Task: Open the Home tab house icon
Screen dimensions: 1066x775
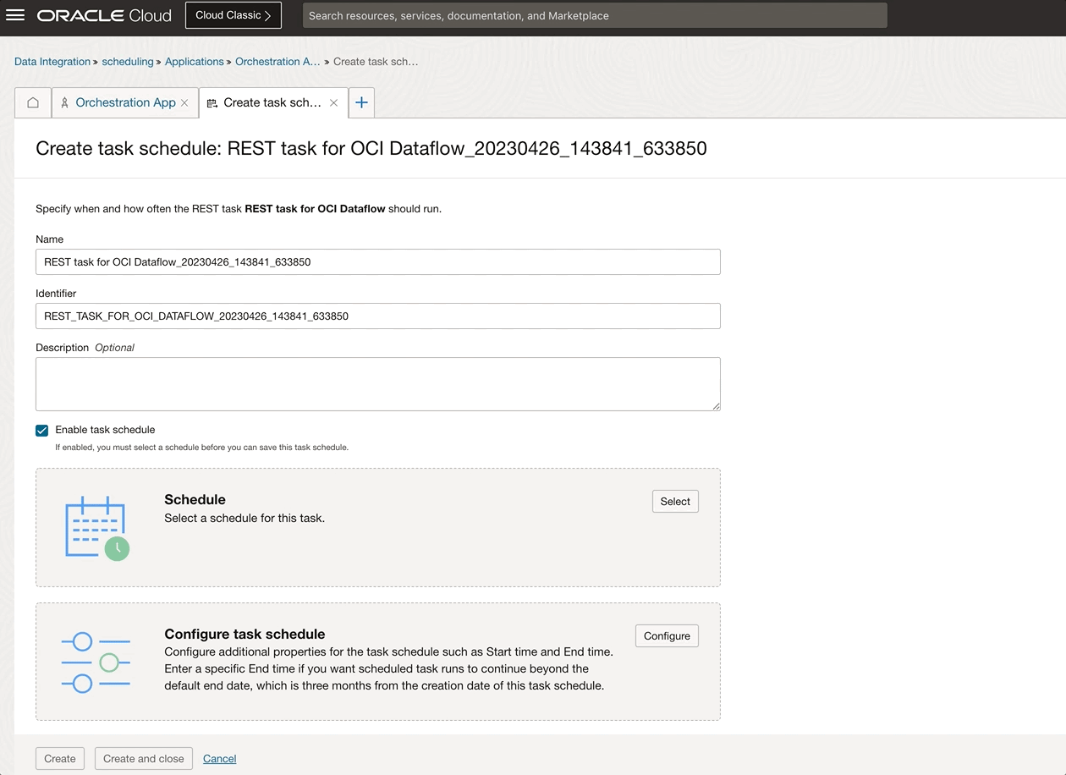Action: coord(32,102)
